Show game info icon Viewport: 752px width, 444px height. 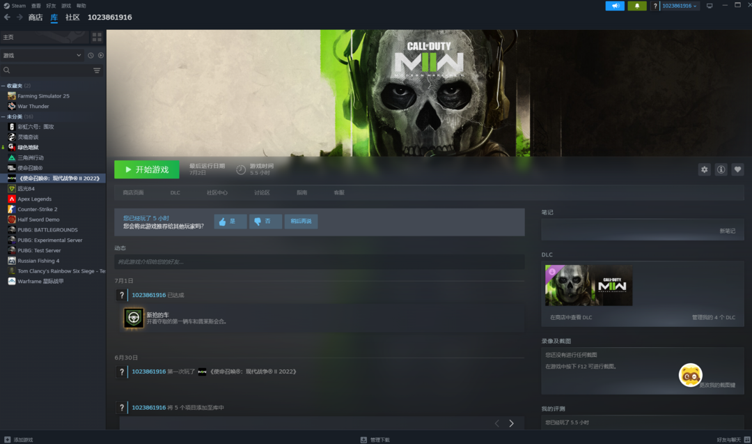pyautogui.click(x=721, y=169)
